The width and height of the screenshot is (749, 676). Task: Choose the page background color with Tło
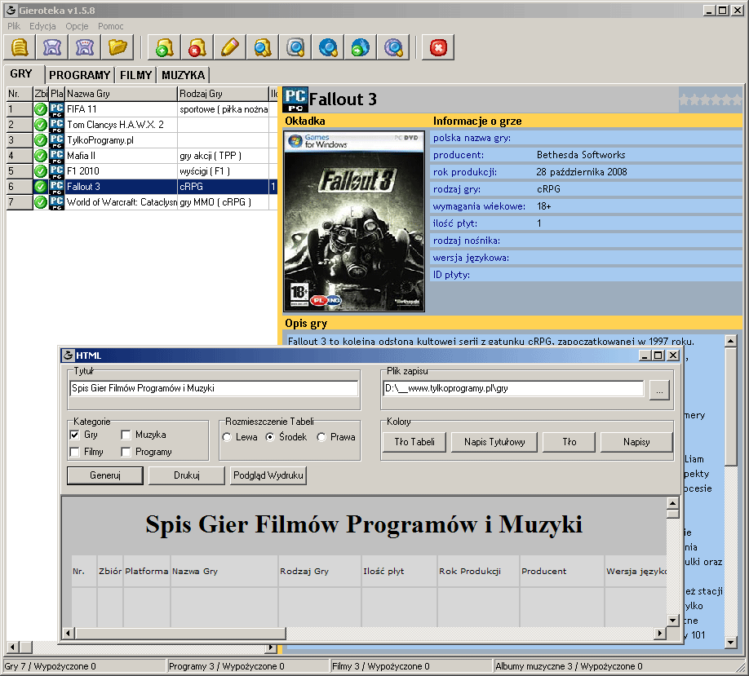click(x=569, y=442)
